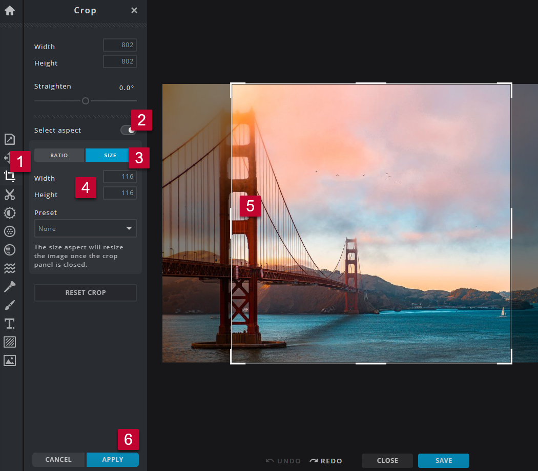Screen dimensions: 538x471
Task: Open the Liquify waves tool
Action: pyautogui.click(x=10, y=268)
